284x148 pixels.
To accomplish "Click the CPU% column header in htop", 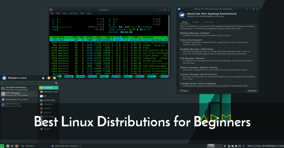I will point(118,37).
